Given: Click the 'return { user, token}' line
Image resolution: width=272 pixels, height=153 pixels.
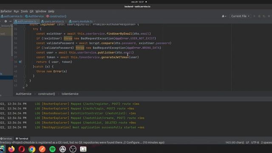Looking at the screenshot, I should [x=54, y=62].
